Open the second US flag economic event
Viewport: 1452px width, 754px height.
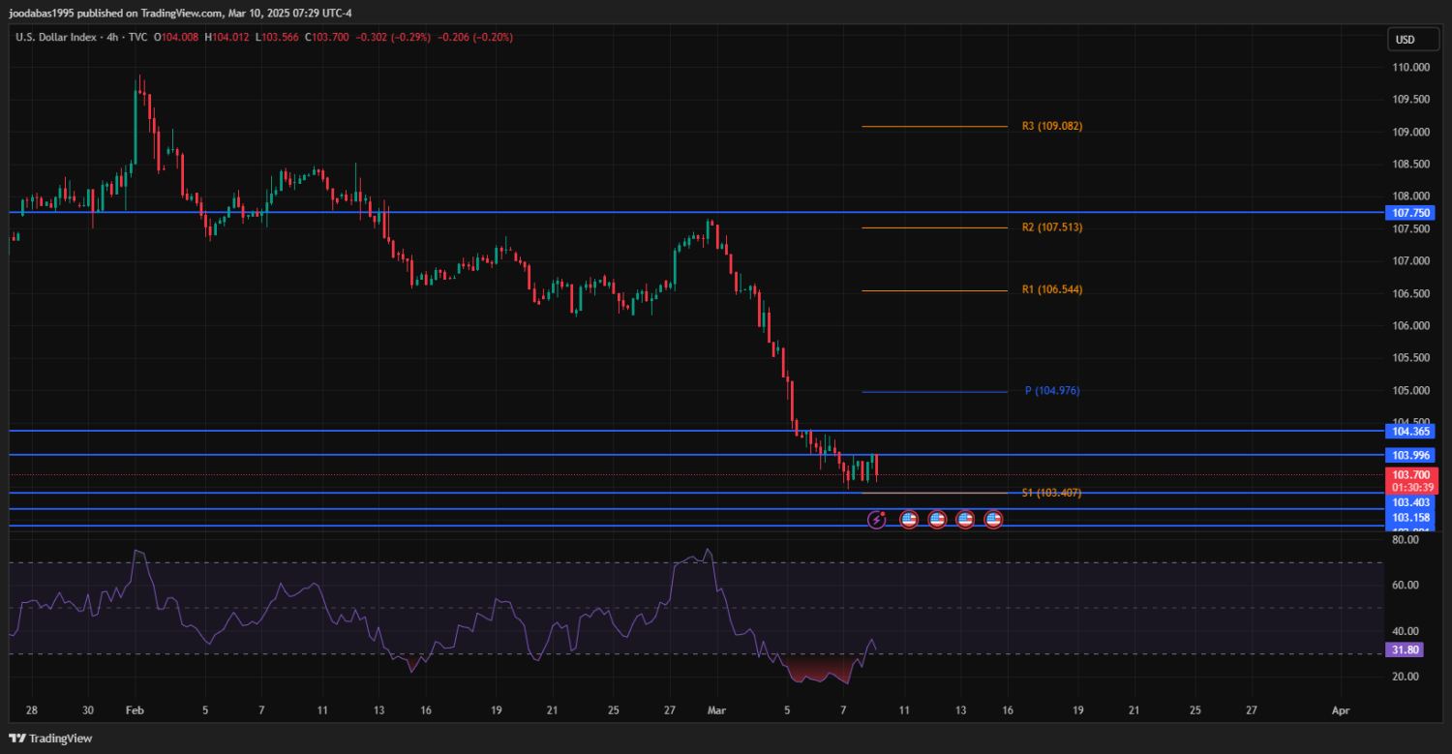(x=937, y=520)
